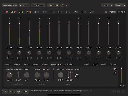Click the undo arrow icon
Viewport: 128px width, 96px height.
tap(62, 5)
